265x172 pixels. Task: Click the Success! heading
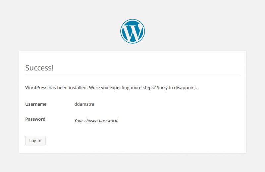click(39, 68)
